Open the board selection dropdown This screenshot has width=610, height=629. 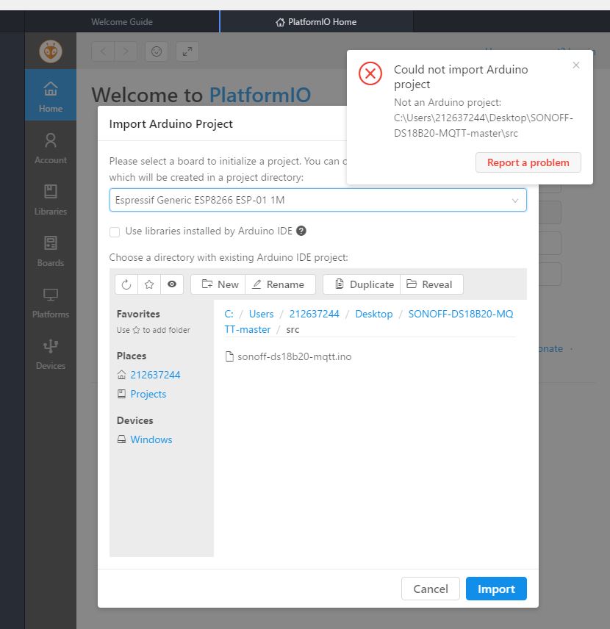(x=317, y=200)
